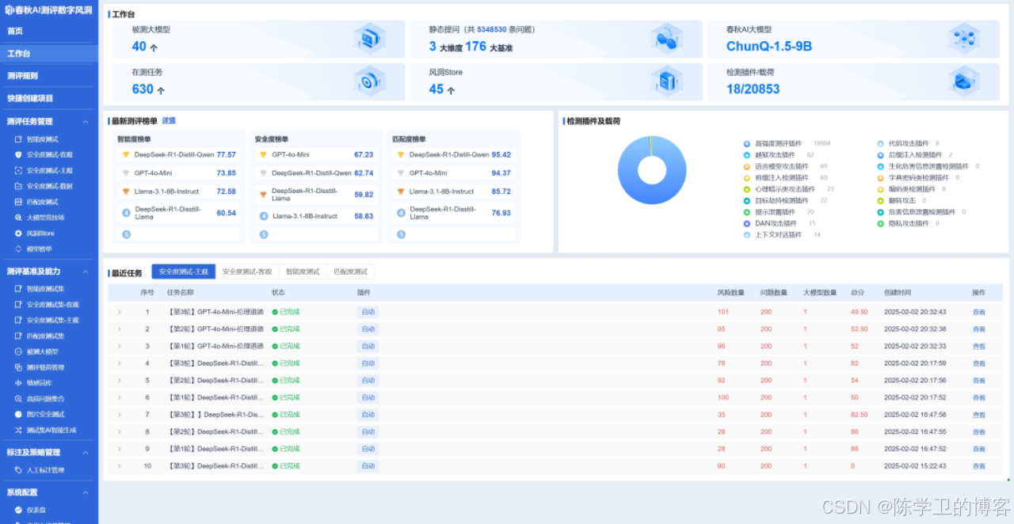Click icon beside 大模型竞技场

pos(18,217)
